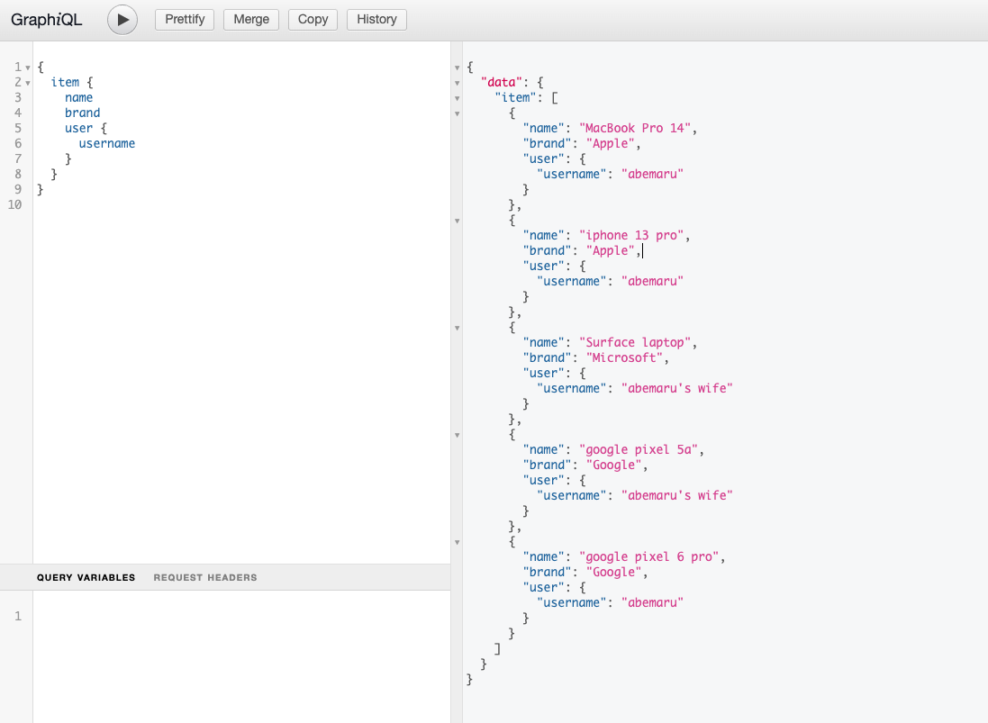Fold the "data" object in the response
Screen dimensions: 988x723
point(458,83)
